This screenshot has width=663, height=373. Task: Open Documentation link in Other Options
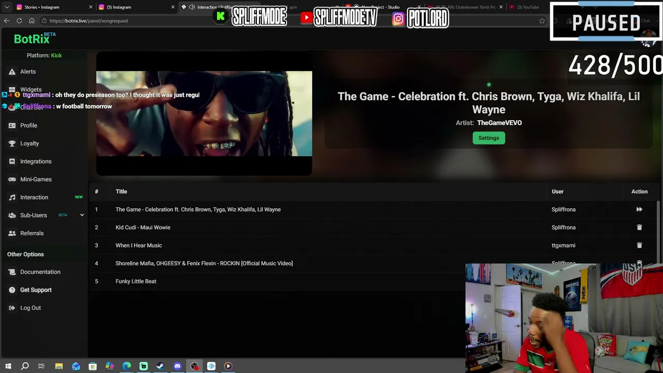(x=40, y=272)
